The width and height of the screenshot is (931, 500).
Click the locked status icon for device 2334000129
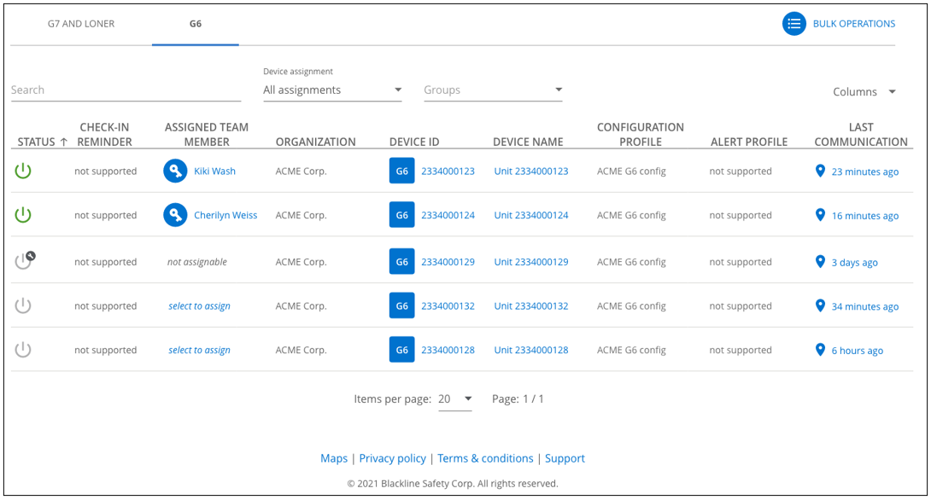pos(23,260)
